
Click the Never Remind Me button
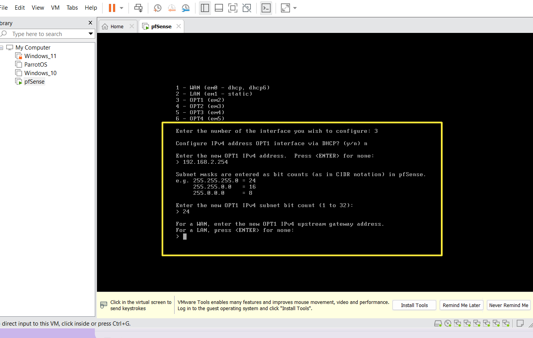[x=509, y=305]
